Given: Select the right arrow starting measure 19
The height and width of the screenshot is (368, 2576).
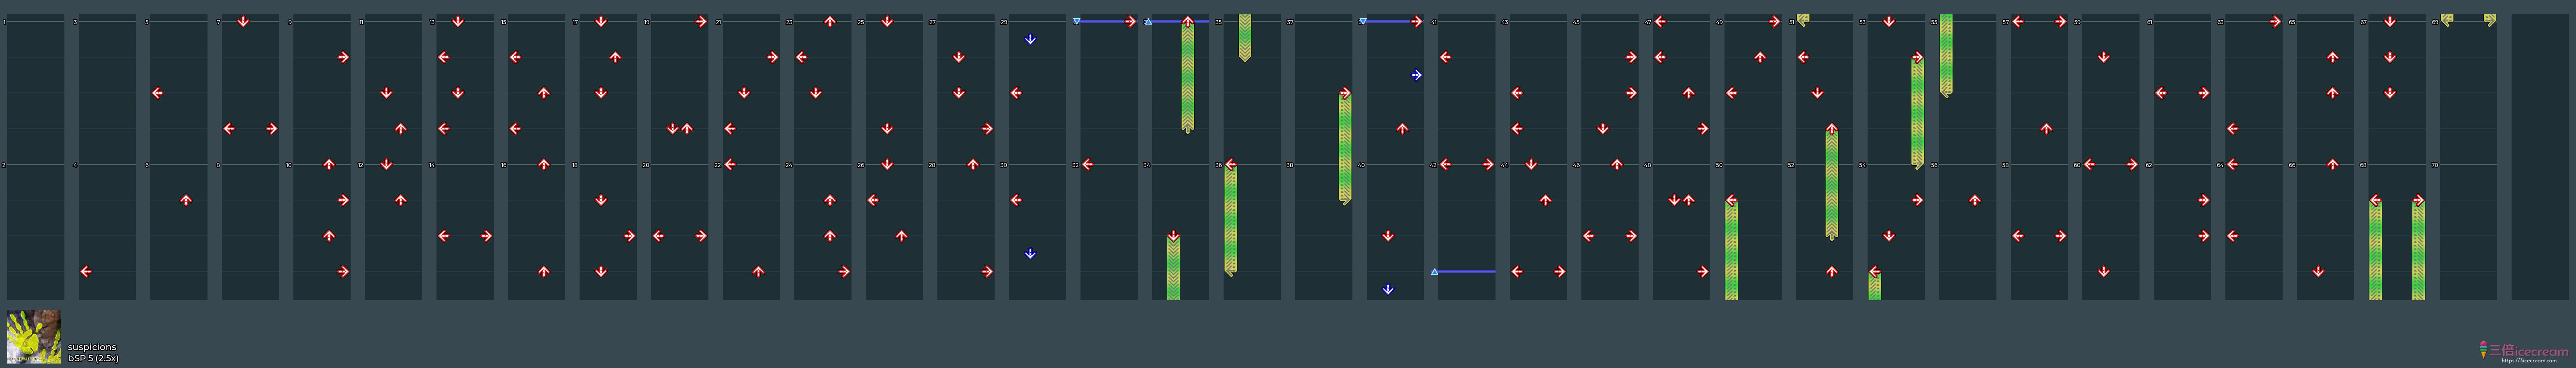Looking at the screenshot, I should 701,21.
